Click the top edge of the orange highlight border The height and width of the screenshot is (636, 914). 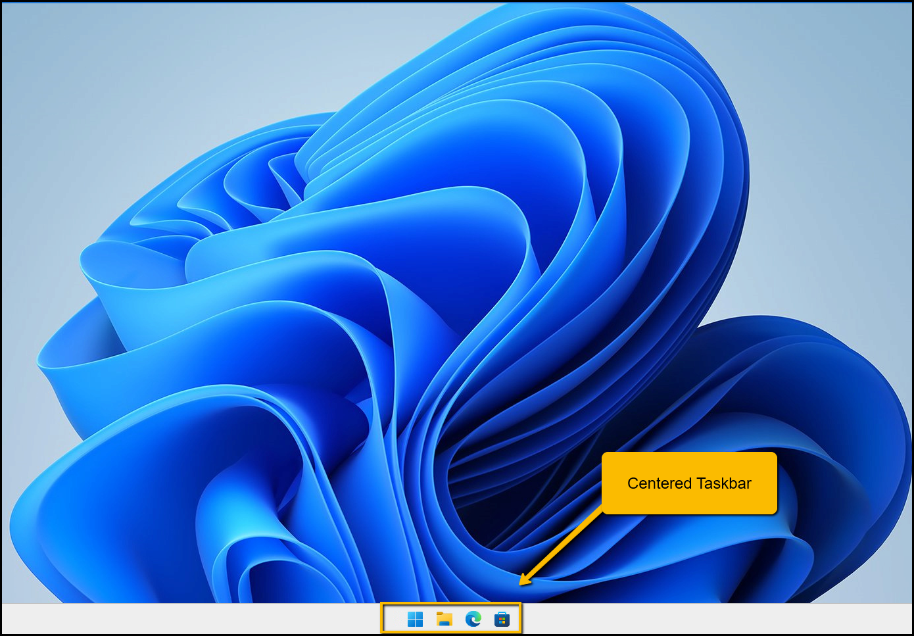(451, 603)
